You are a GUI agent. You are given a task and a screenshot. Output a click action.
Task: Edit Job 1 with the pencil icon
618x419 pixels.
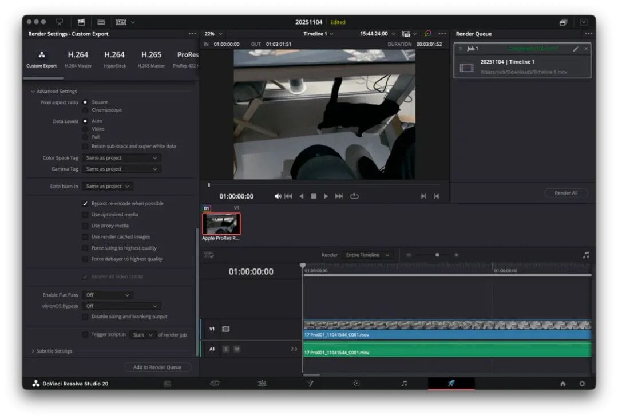pyautogui.click(x=576, y=49)
